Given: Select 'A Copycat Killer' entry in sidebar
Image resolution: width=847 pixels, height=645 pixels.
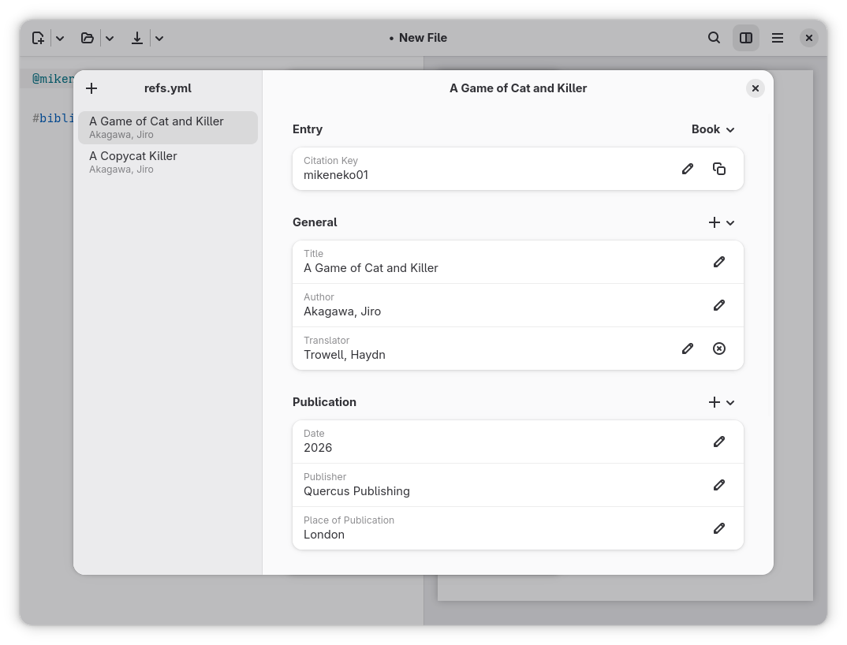Looking at the screenshot, I should (168, 162).
